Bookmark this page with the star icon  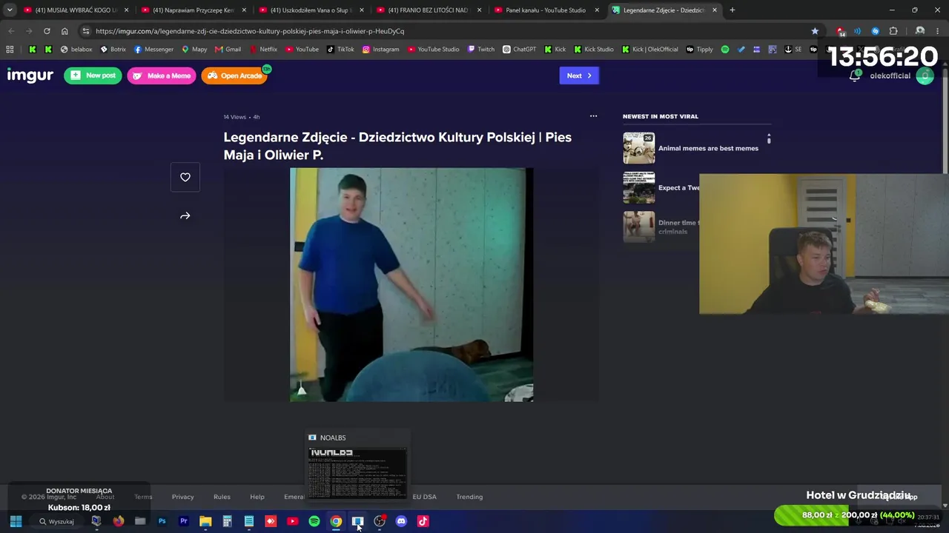click(x=815, y=31)
